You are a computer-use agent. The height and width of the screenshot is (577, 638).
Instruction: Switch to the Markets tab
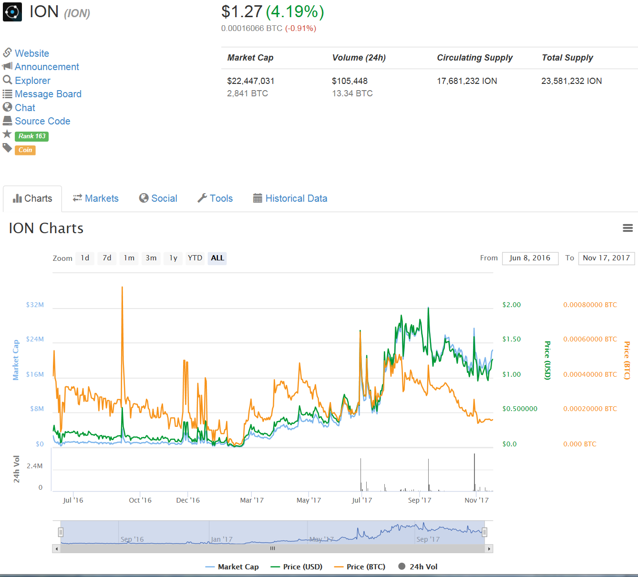(95, 198)
